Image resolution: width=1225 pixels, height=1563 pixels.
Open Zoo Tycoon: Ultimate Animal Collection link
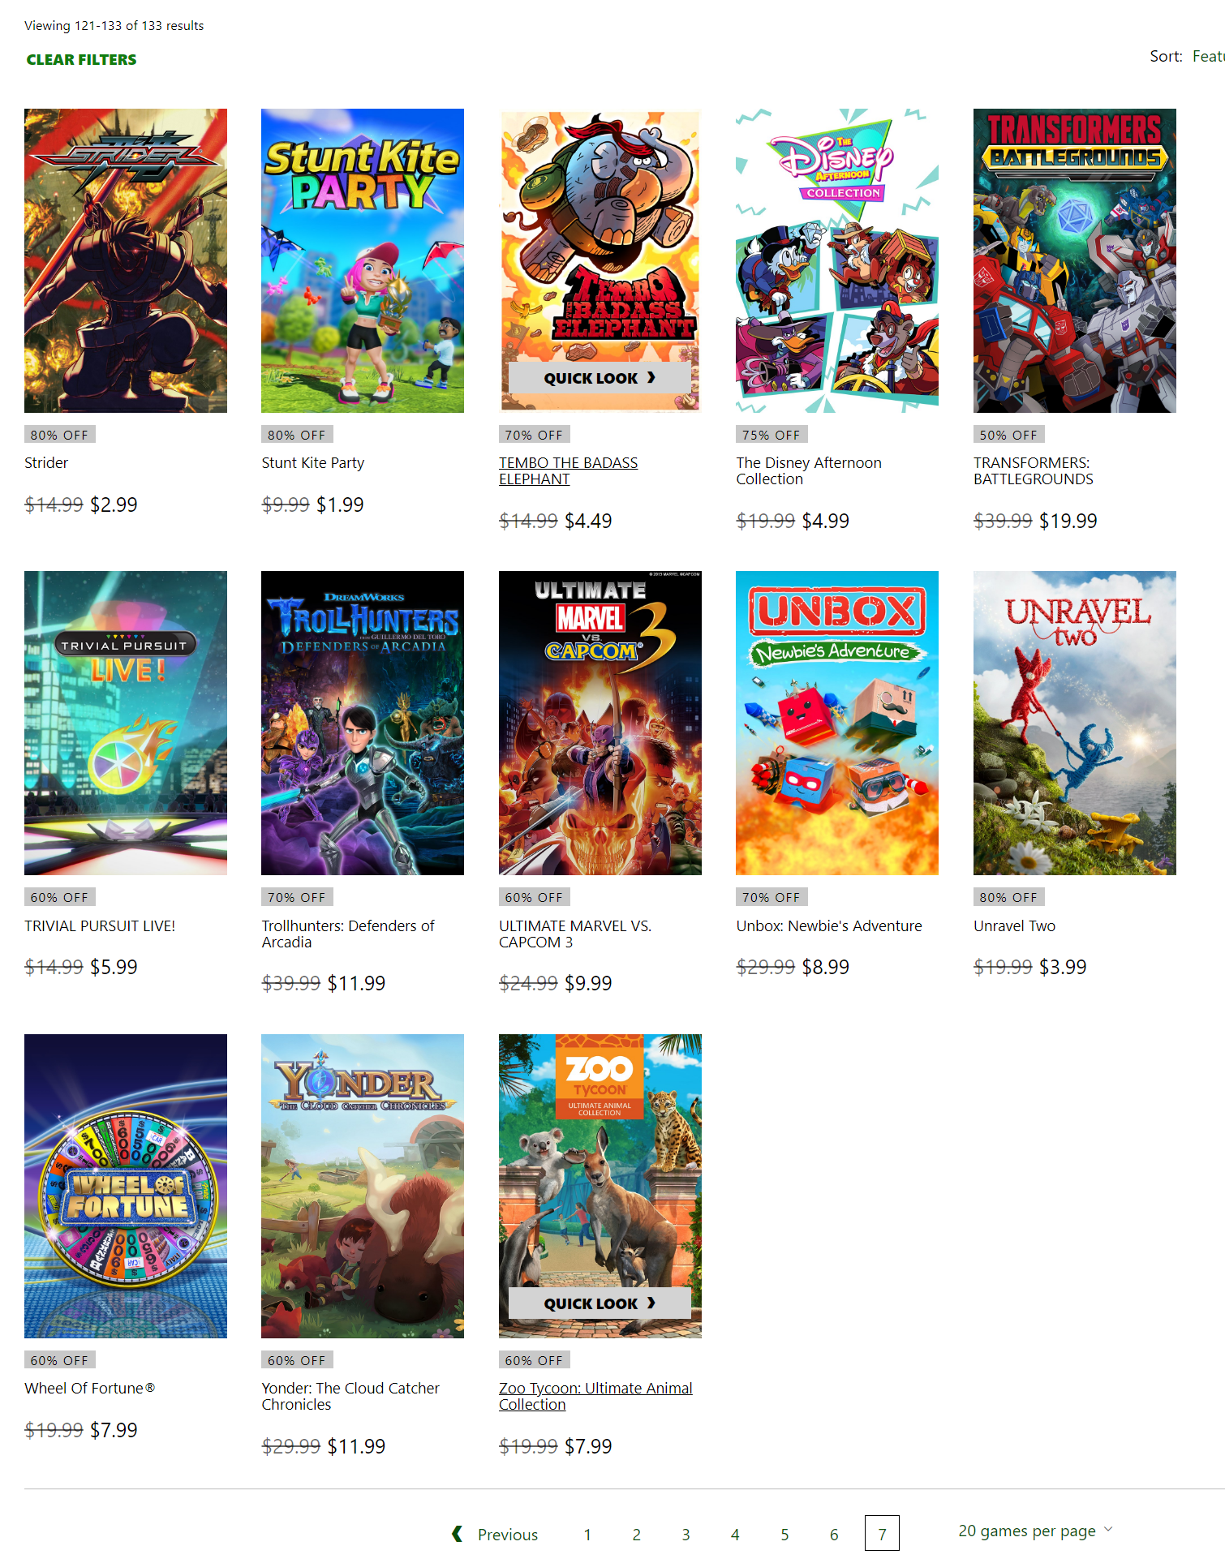pyautogui.click(x=595, y=1396)
